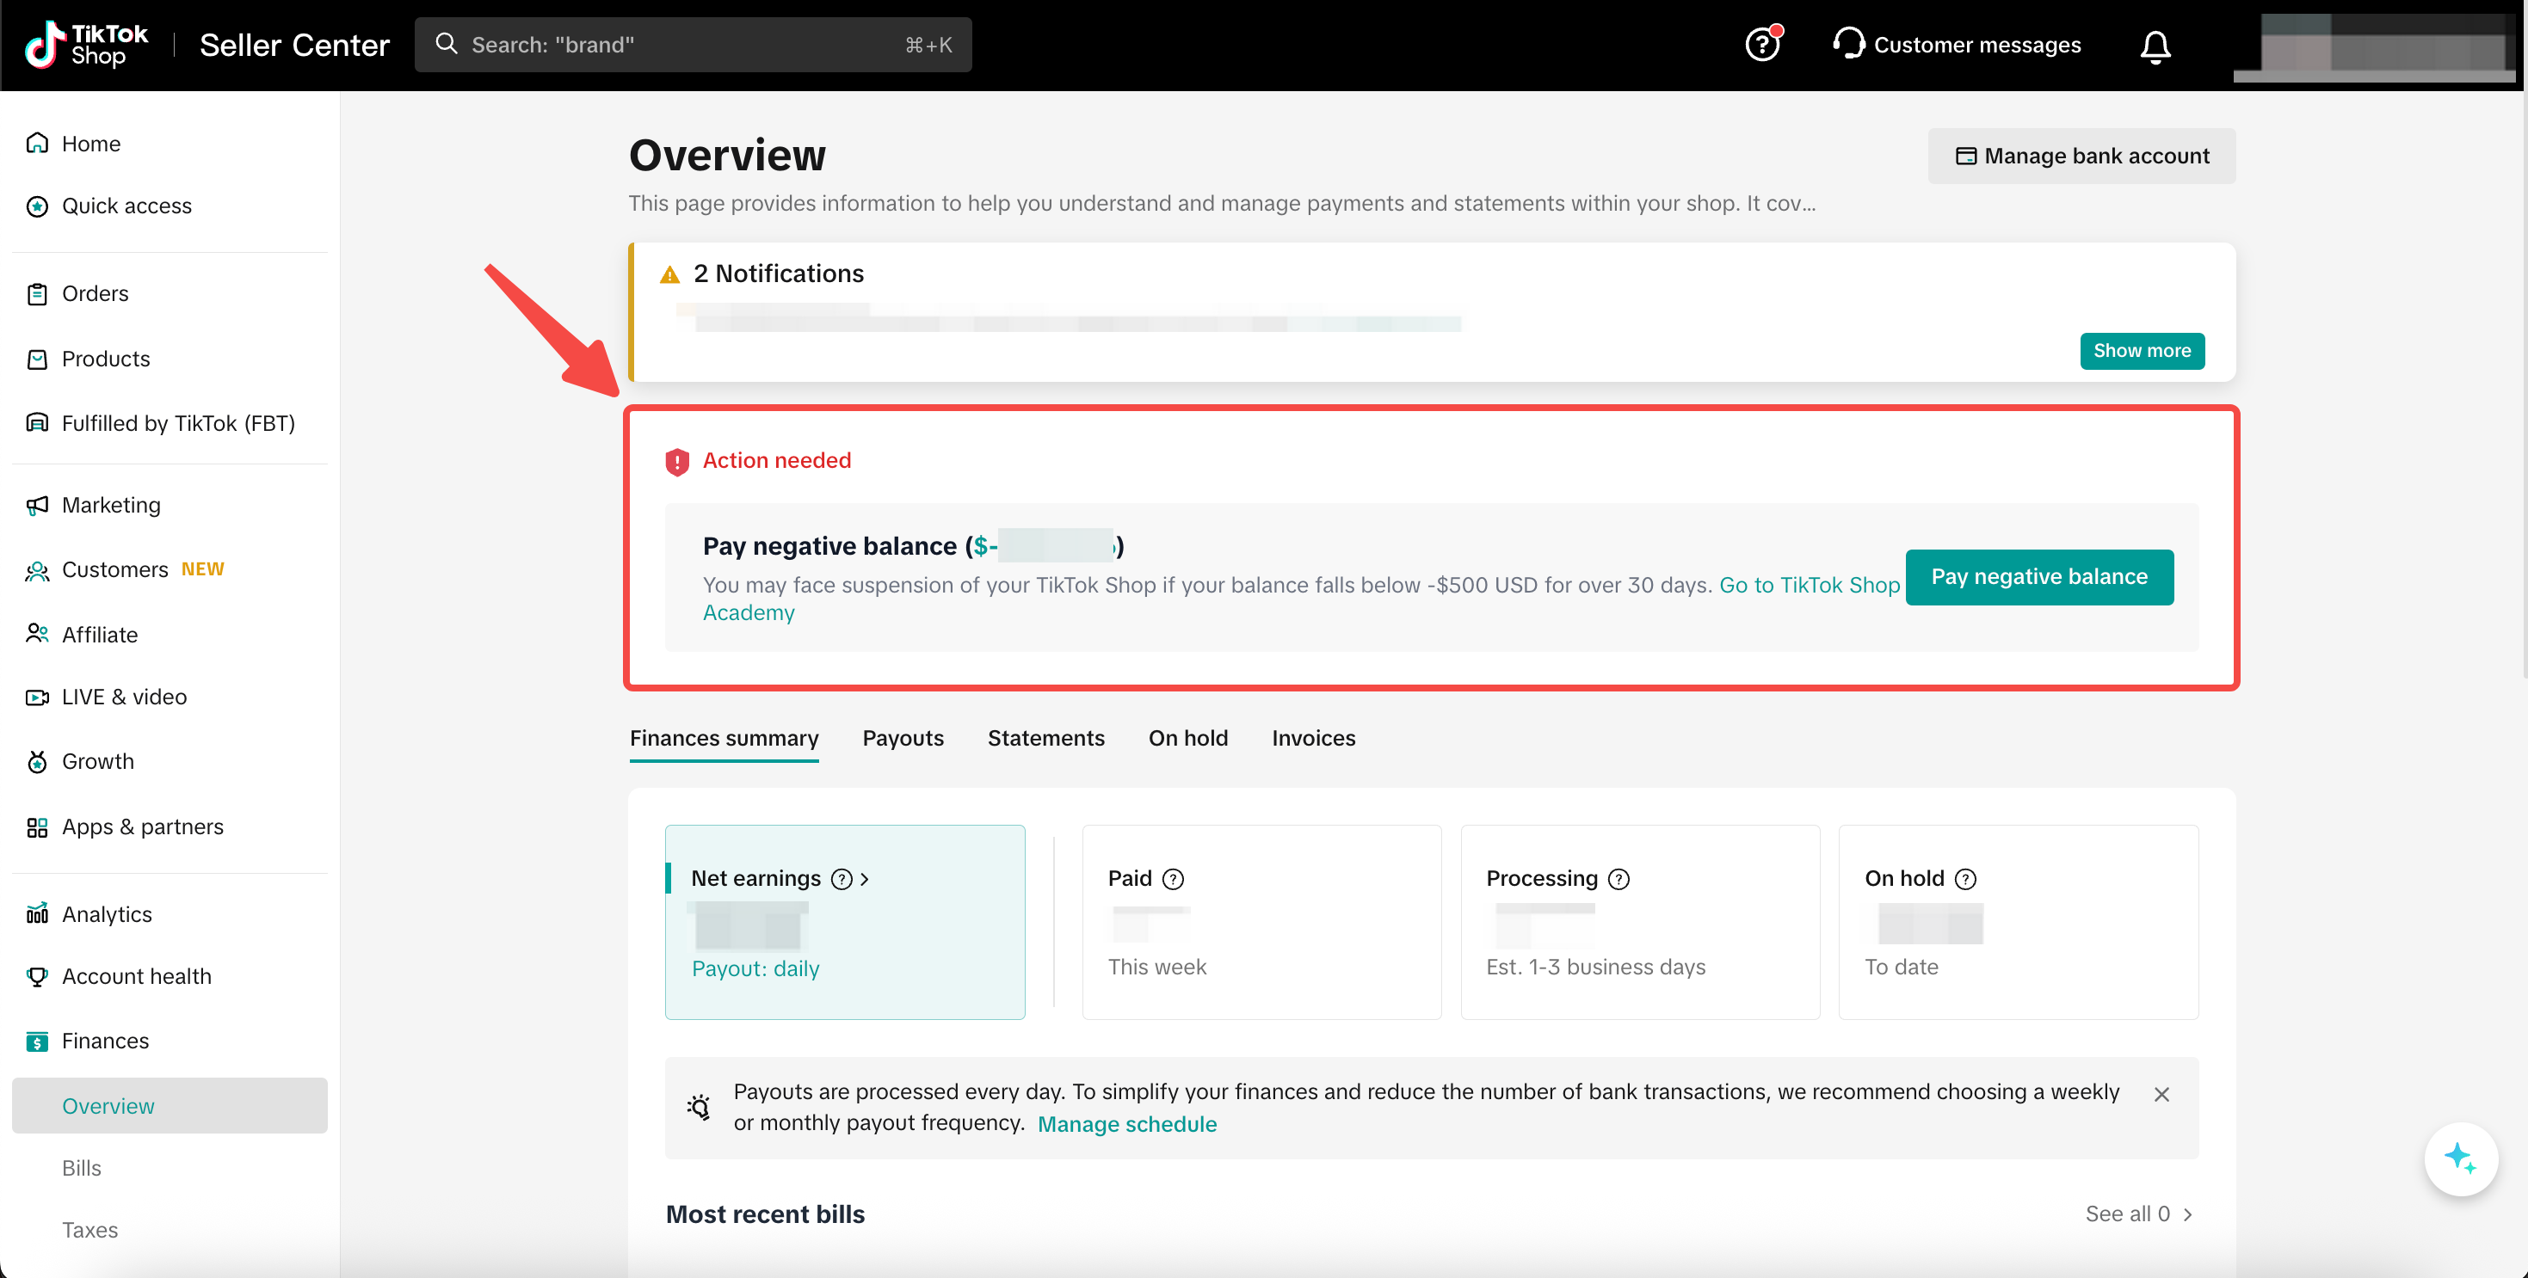Open the AI assistant sparkle button
The width and height of the screenshot is (2528, 1278).
pyautogui.click(x=2460, y=1158)
